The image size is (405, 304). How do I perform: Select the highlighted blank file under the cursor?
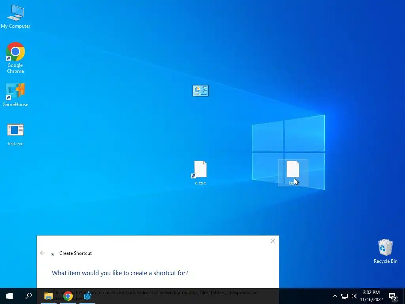coord(293,173)
